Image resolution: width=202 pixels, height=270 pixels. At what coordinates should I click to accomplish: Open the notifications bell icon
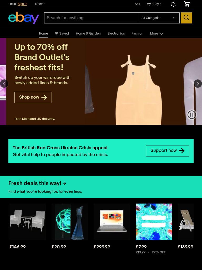[x=173, y=4]
